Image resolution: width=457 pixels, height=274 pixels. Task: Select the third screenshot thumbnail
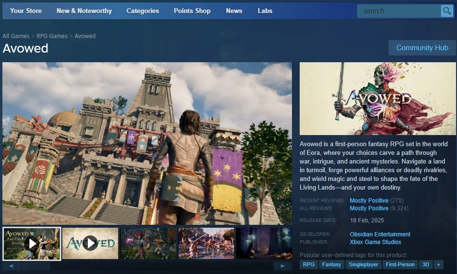[148, 244]
